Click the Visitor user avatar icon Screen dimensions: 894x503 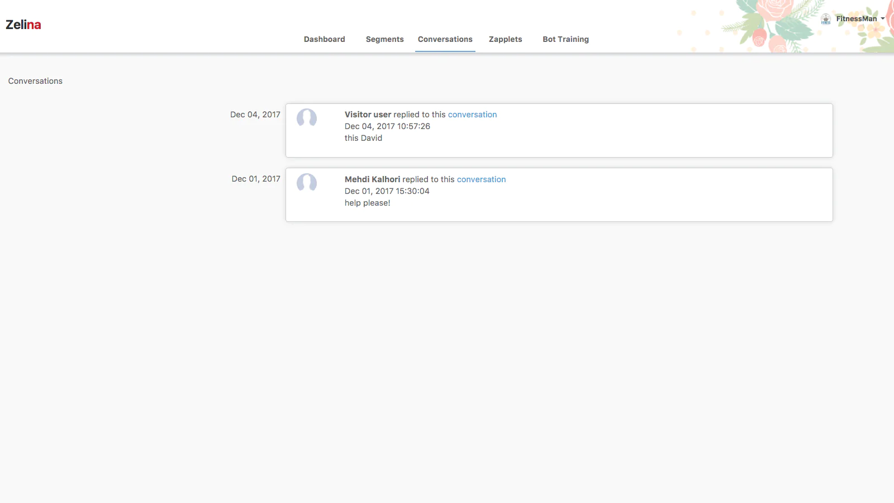307,118
